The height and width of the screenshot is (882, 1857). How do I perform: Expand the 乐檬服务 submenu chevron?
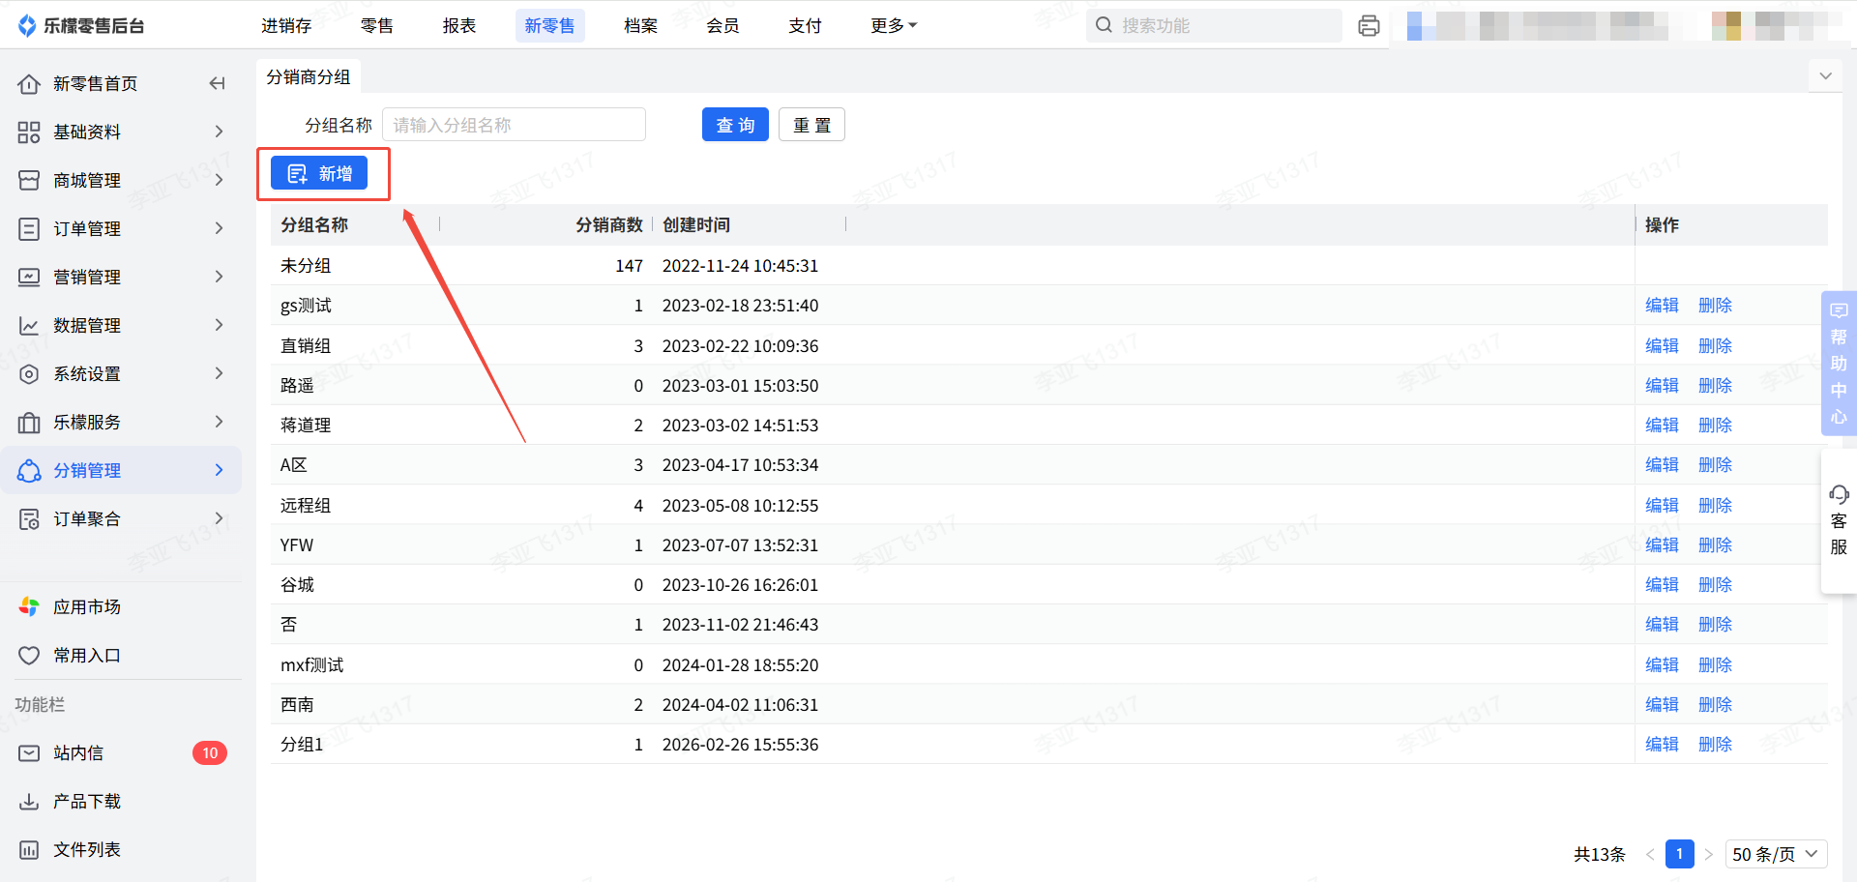(x=219, y=422)
